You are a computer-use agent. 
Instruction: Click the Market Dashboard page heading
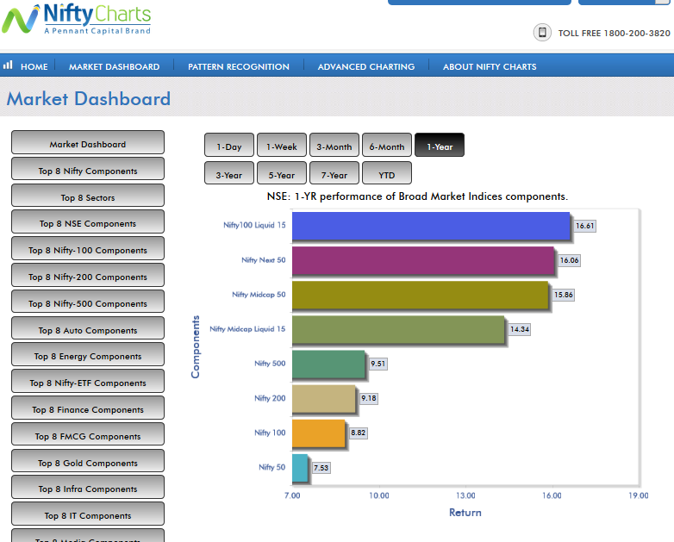click(89, 99)
